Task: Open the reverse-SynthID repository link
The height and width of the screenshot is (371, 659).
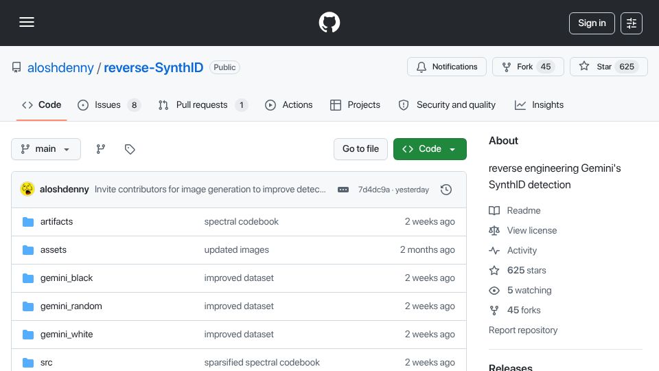Action: click(153, 67)
